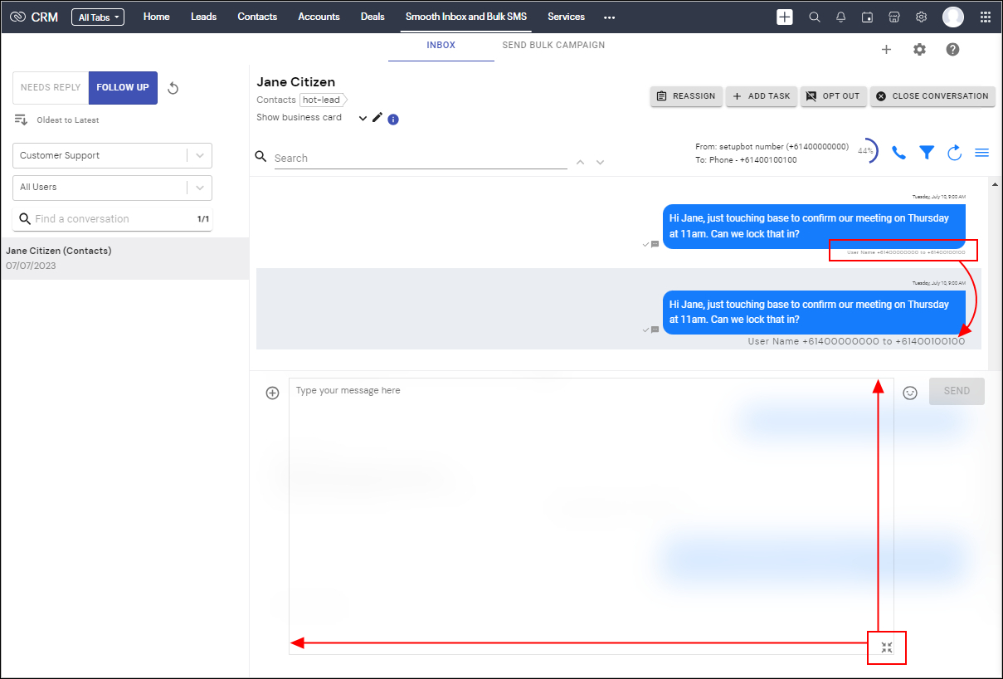1003x679 pixels.
Task: Refresh the conversation list
Action: click(x=173, y=88)
